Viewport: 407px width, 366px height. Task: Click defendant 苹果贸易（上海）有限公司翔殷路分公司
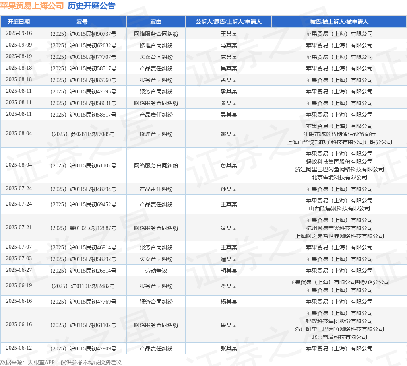[339, 282]
